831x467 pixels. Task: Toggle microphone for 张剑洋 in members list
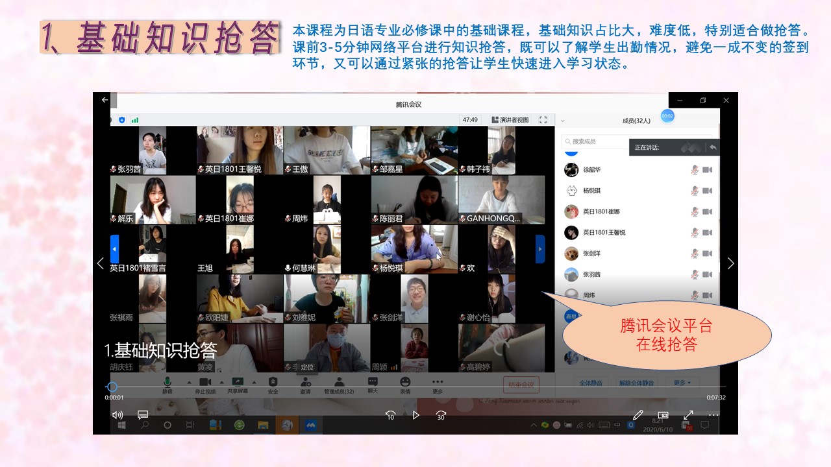[694, 254]
